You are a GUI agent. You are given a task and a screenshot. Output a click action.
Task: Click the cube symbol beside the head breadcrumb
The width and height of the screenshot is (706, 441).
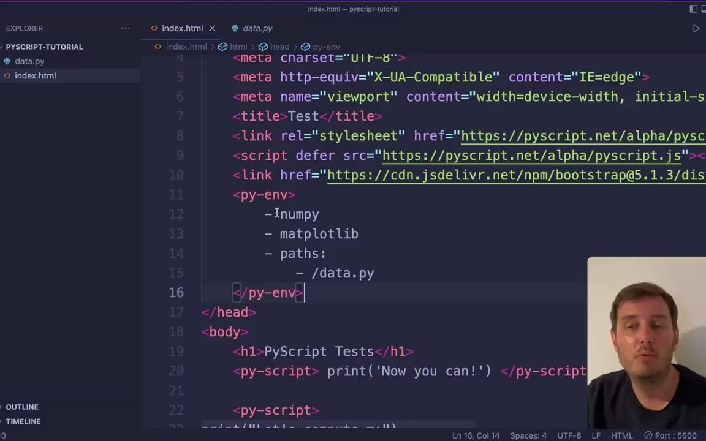[x=262, y=47]
